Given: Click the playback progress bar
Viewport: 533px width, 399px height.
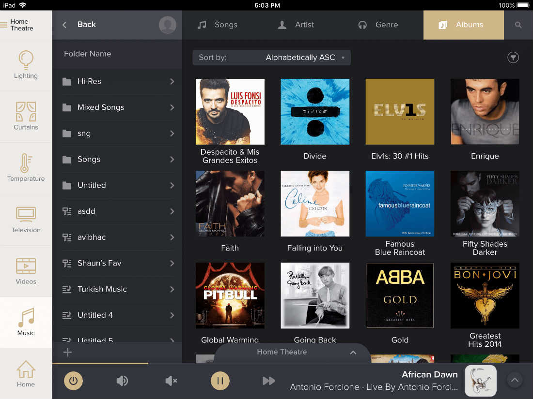Looking at the screenshot, I should (292, 363).
